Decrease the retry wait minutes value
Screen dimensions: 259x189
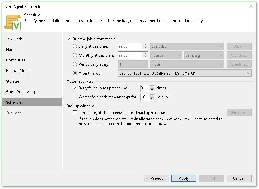[152, 98]
